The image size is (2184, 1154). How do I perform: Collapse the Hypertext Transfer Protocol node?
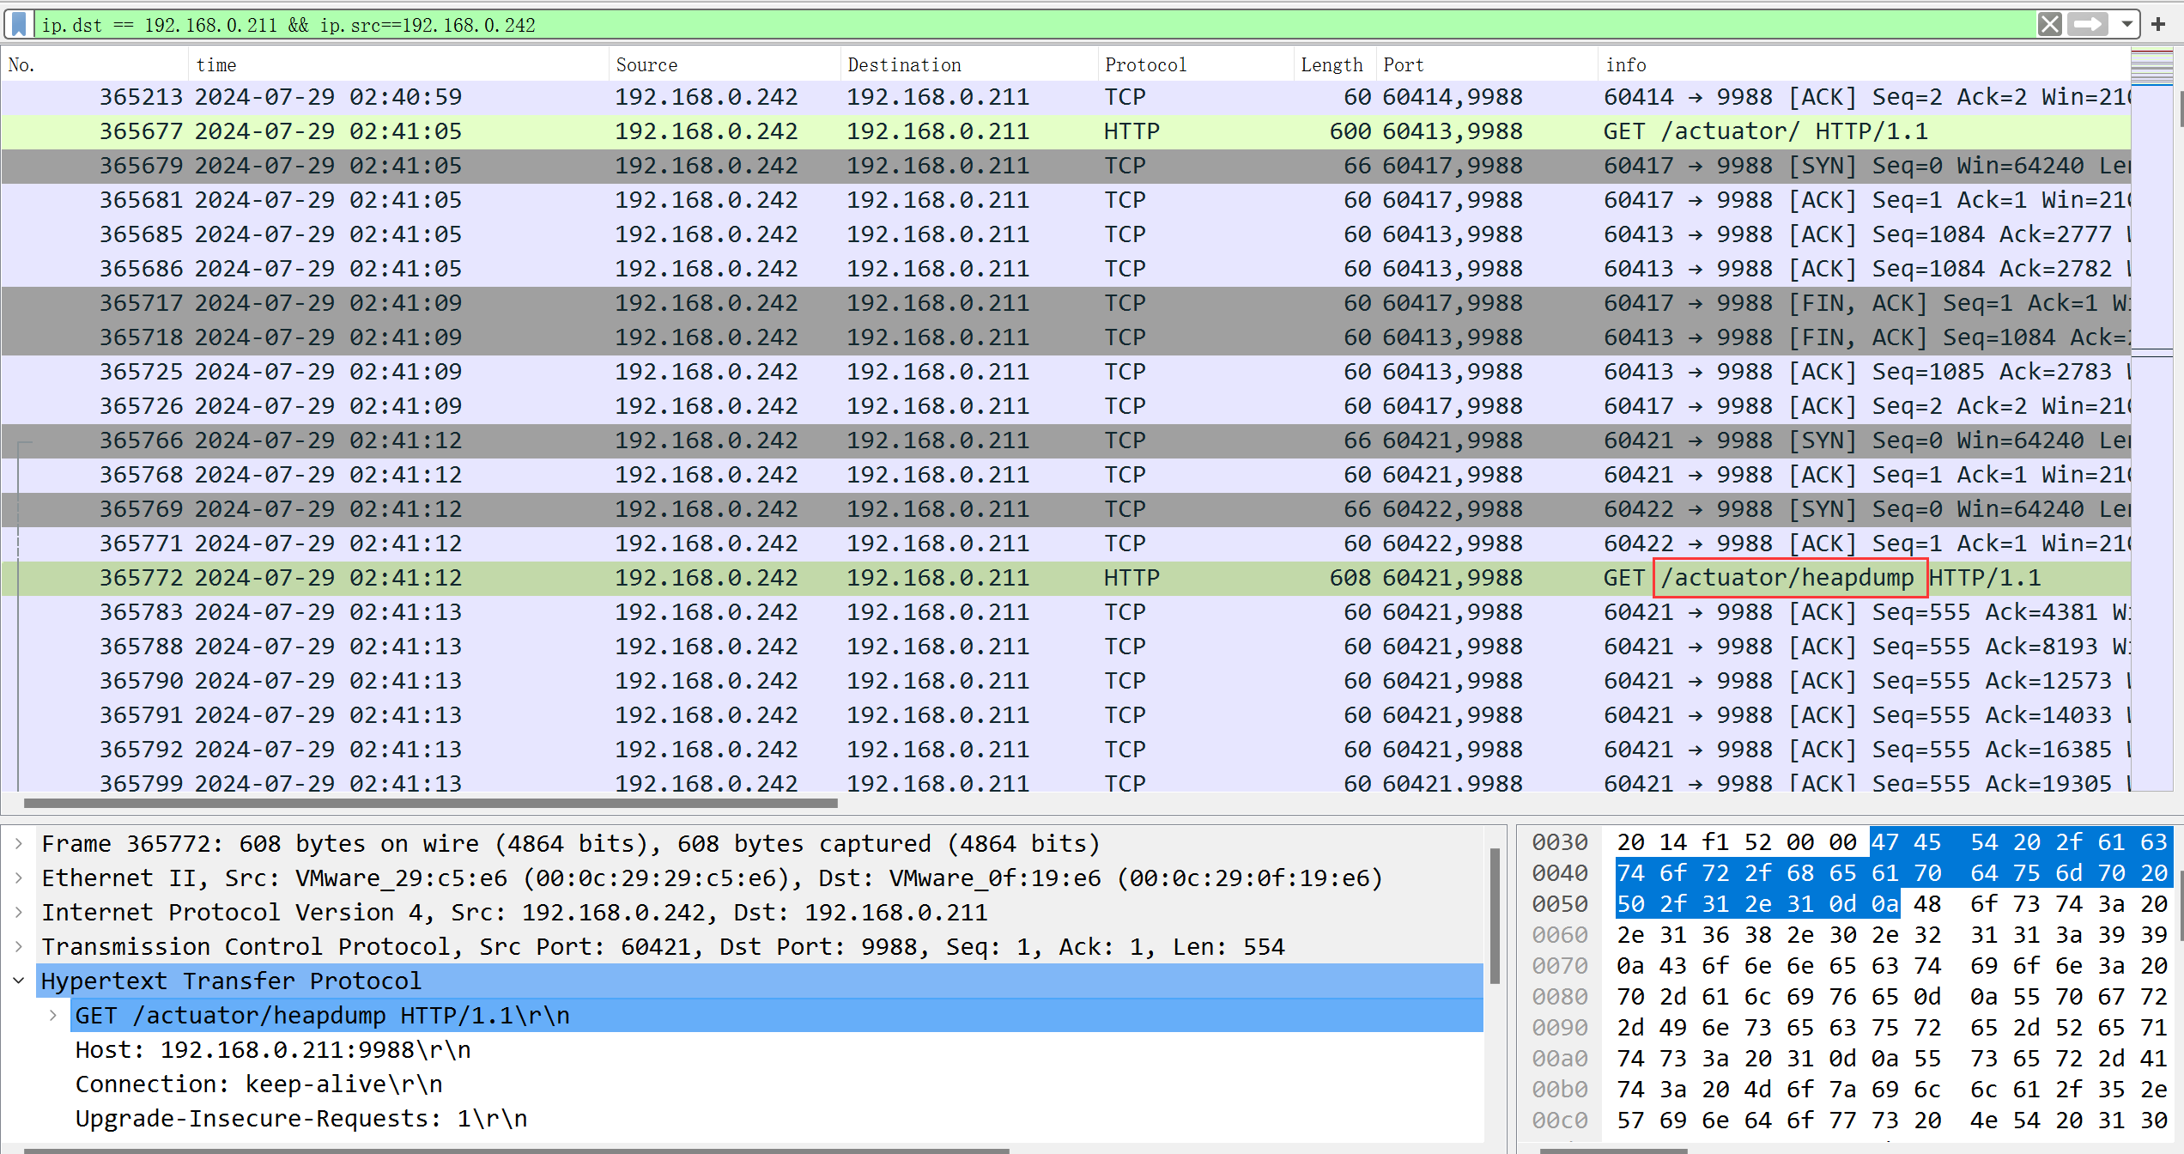19,981
